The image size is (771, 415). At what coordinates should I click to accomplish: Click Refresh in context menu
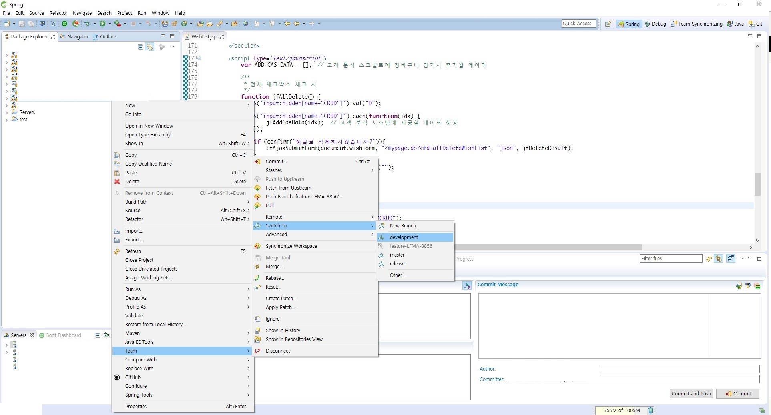click(183, 251)
